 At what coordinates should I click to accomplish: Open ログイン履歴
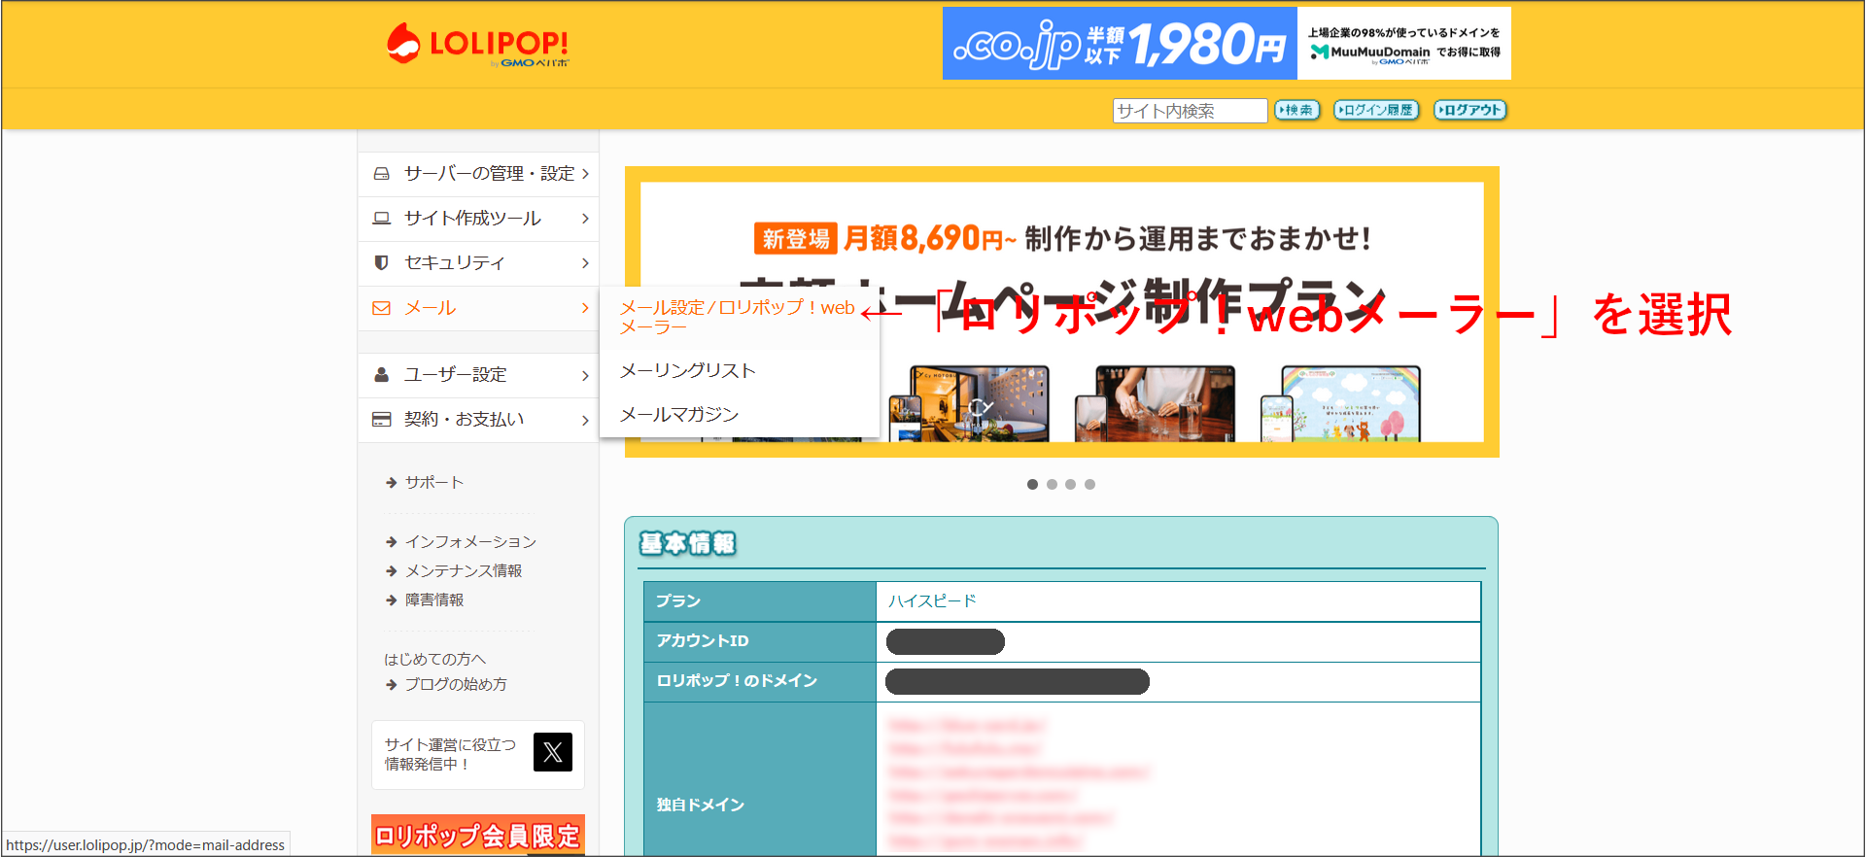click(x=1376, y=110)
